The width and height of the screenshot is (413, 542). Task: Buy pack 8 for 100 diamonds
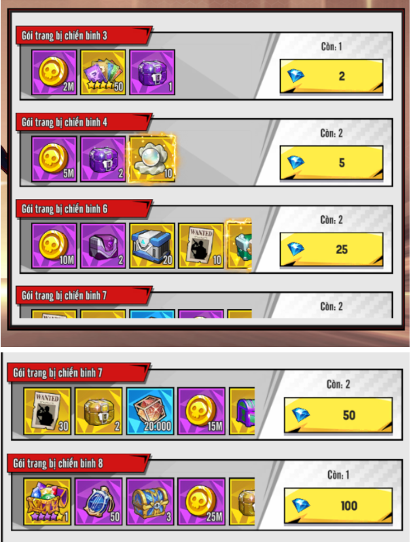[338, 506]
